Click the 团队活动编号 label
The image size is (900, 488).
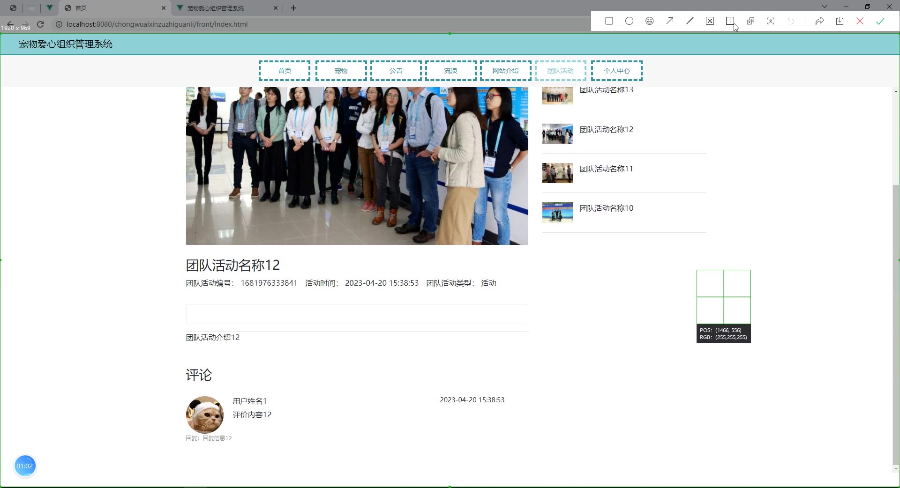click(x=210, y=283)
